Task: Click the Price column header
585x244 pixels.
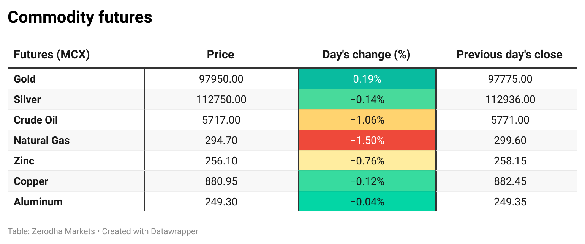Action: pos(220,55)
